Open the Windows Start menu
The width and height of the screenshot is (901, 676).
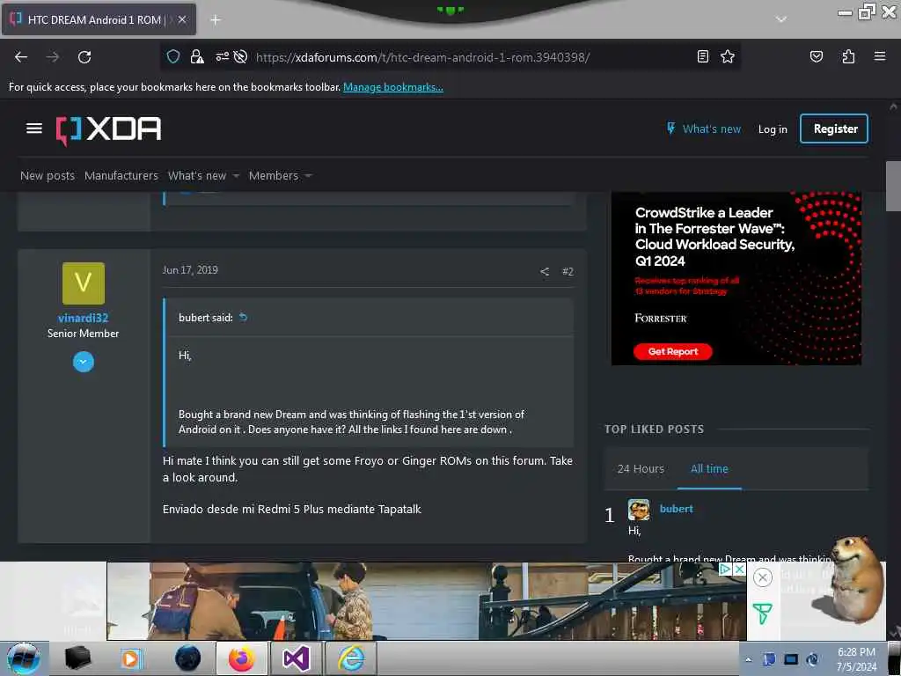[24, 658]
